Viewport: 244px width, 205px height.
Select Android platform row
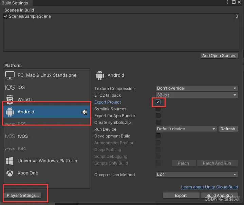46,112
